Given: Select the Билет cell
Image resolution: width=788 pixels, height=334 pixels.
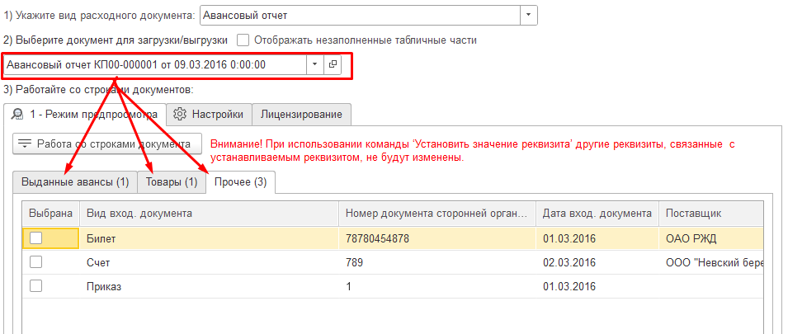Looking at the screenshot, I should point(210,238).
